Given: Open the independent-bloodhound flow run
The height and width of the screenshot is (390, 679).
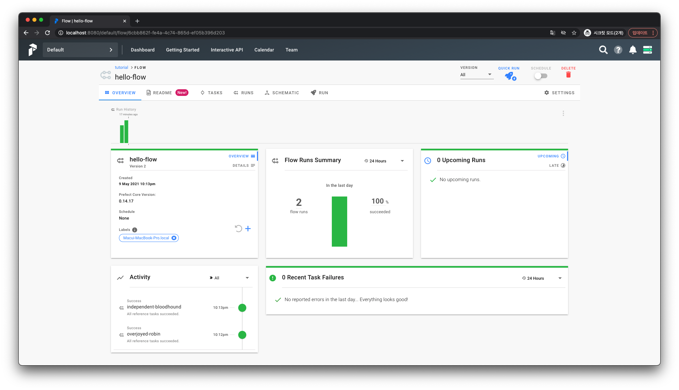Looking at the screenshot, I should (154, 307).
